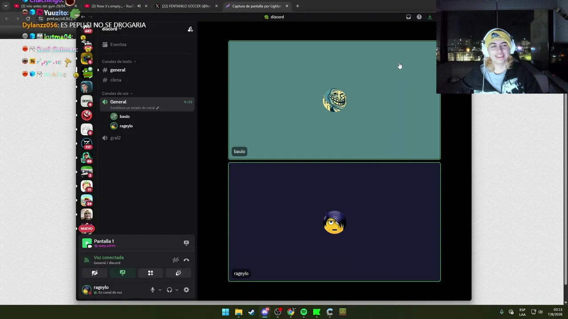Stop the Pantalla 1 screen share
The width and height of the screenshot is (568, 319).
coord(186,243)
